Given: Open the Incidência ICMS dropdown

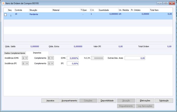Looking at the screenshot, I should tap(25, 58).
